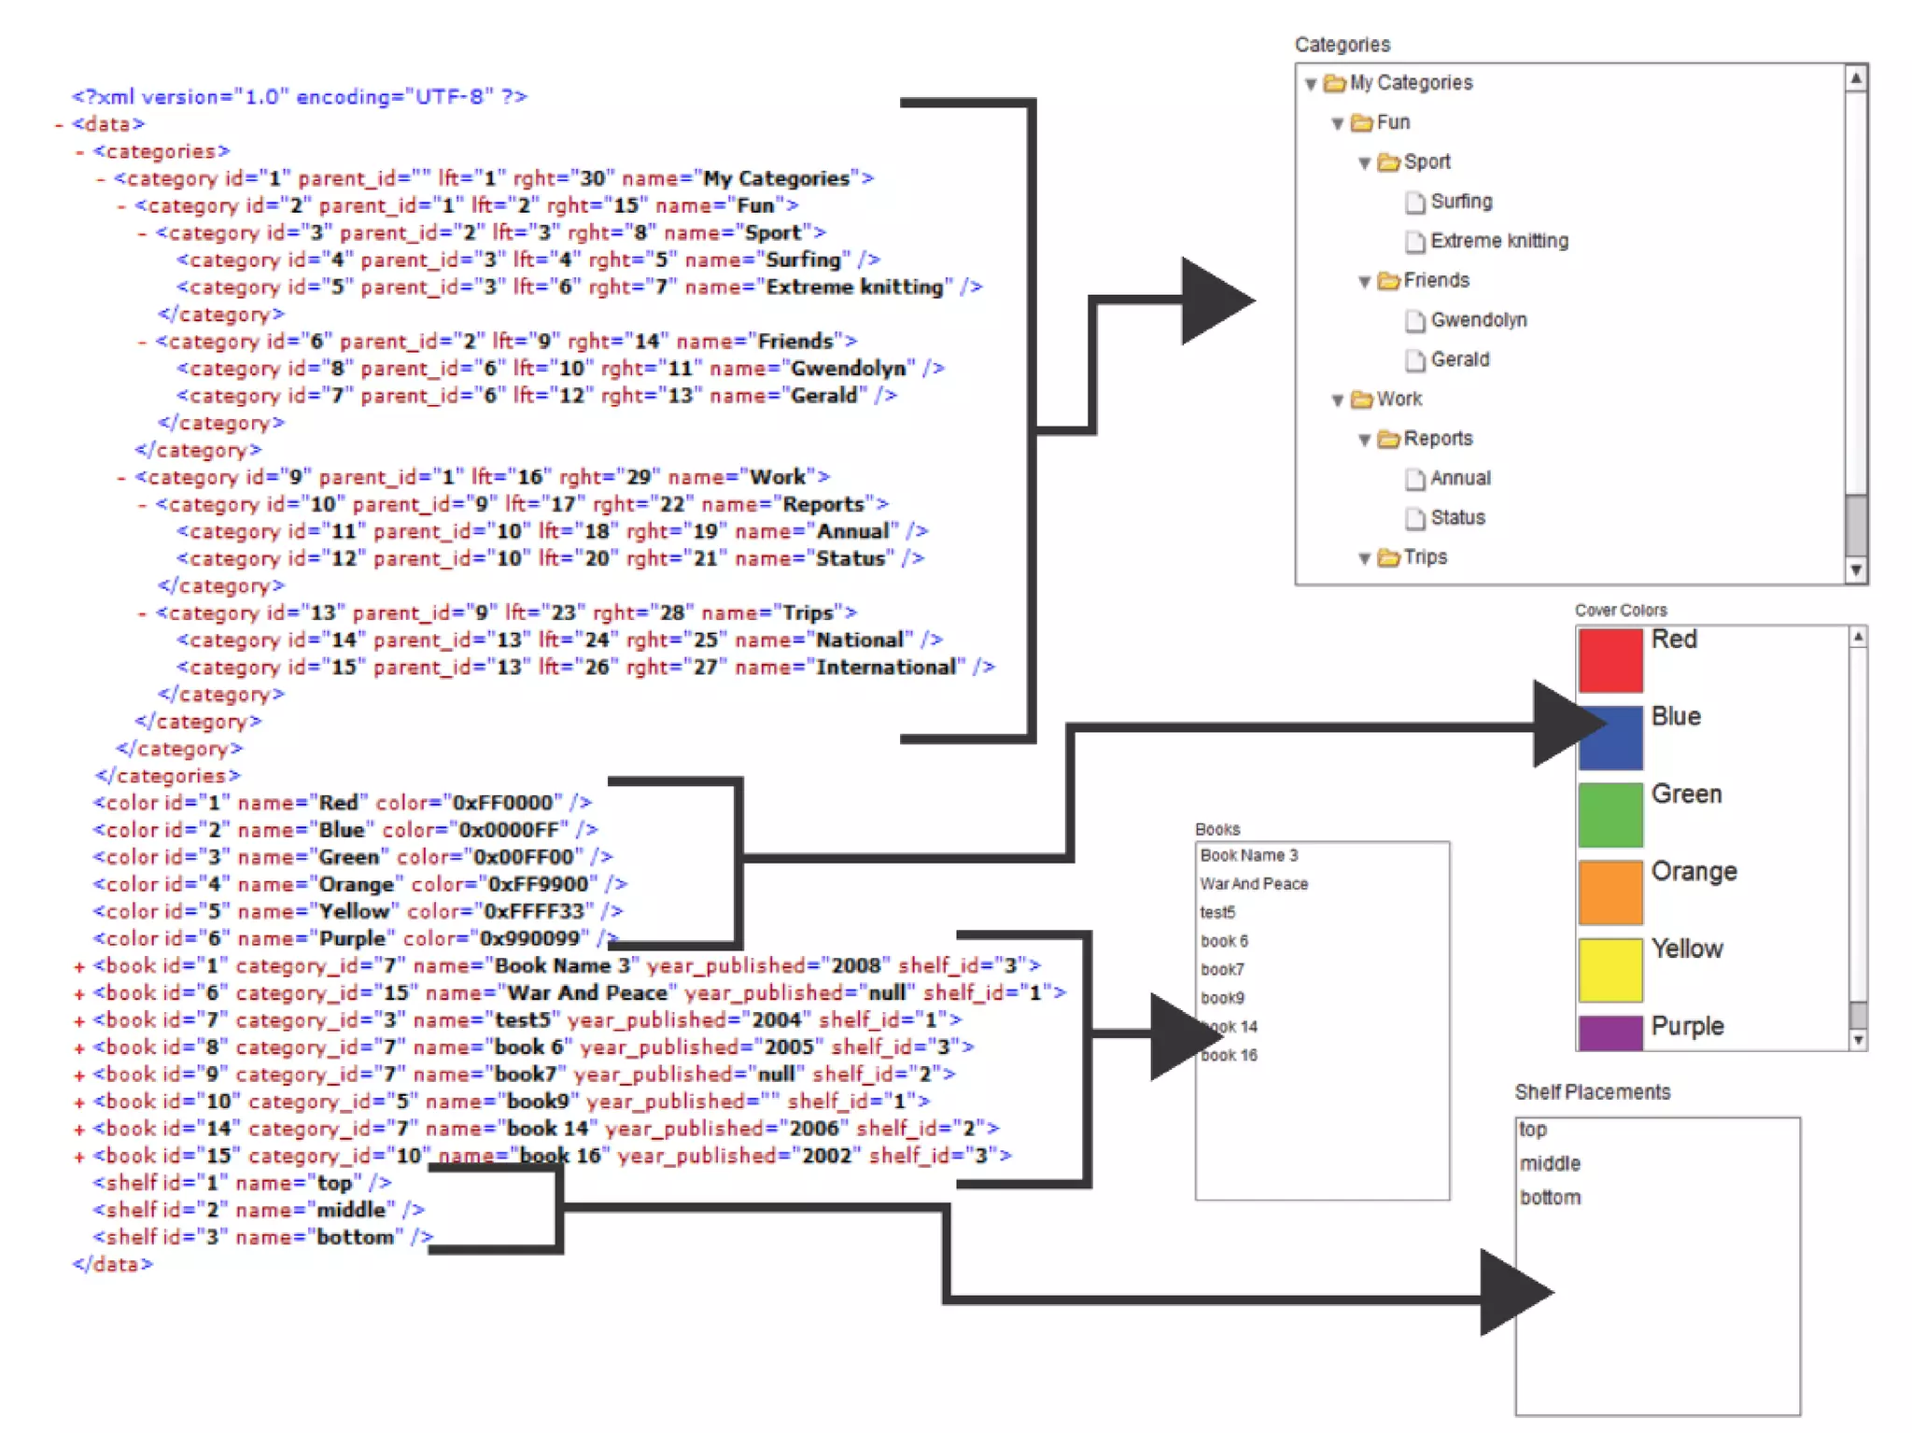Select the Status category item
This screenshot has width=1912, height=1433.
coord(1456,518)
